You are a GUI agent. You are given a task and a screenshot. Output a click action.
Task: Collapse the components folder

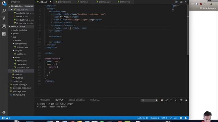click(x=21, y=44)
